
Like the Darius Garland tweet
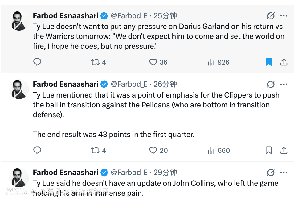tap(153, 62)
